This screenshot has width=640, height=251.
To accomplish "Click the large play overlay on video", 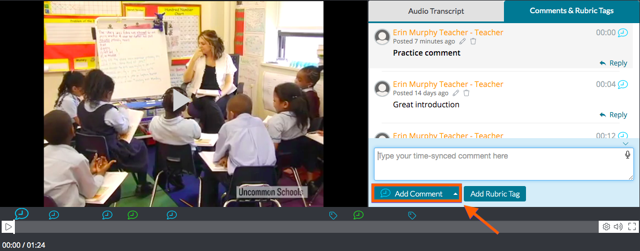I will (182, 101).
